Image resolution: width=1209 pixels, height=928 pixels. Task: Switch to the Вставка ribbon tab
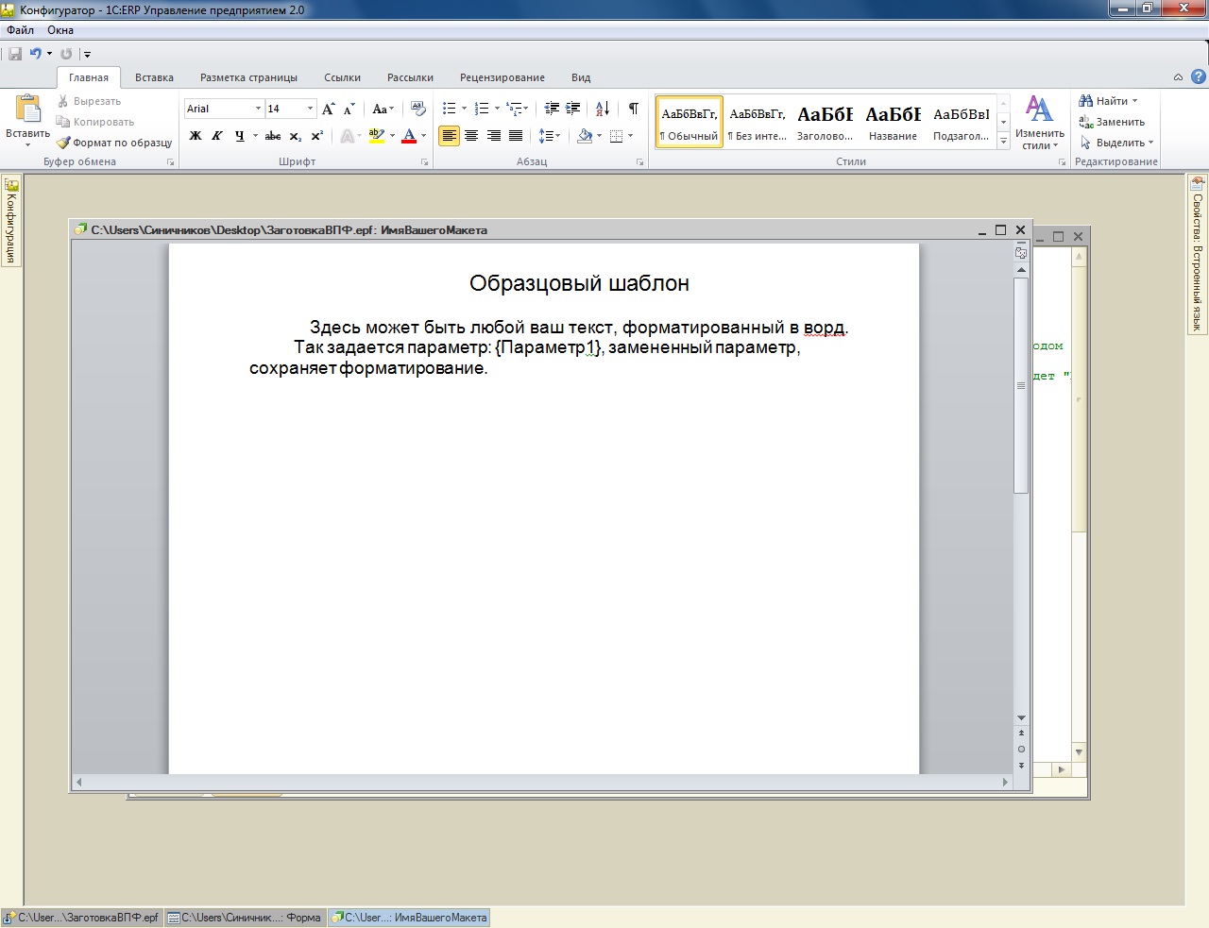point(154,77)
